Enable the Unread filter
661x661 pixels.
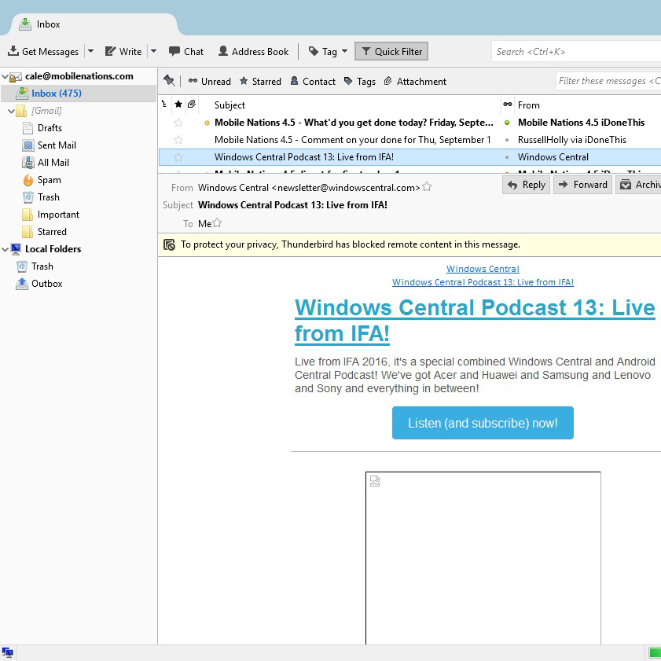tap(209, 81)
